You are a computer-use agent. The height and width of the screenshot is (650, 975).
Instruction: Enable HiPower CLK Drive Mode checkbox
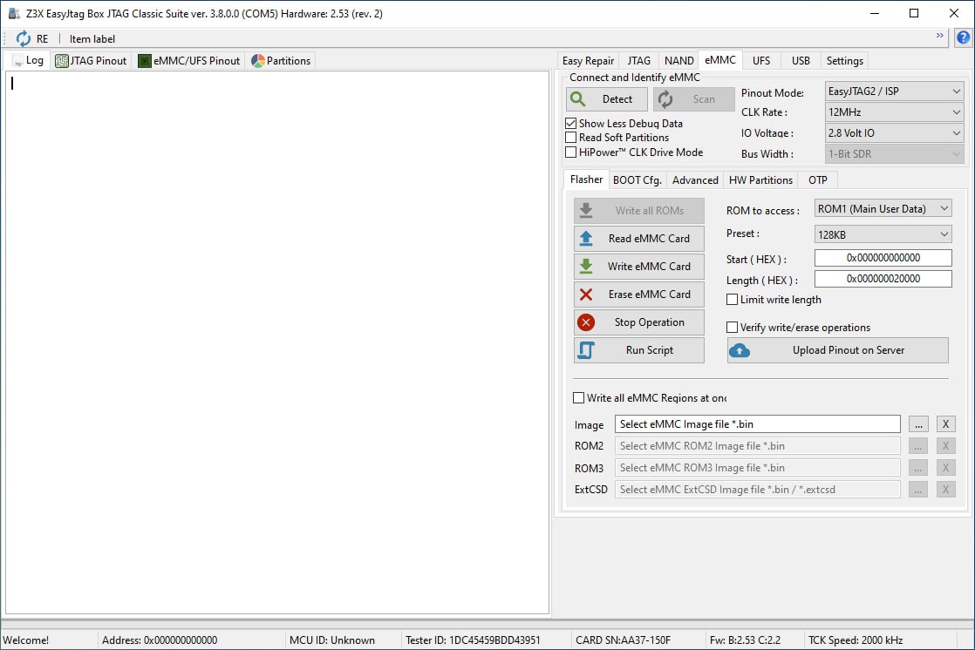coord(571,152)
